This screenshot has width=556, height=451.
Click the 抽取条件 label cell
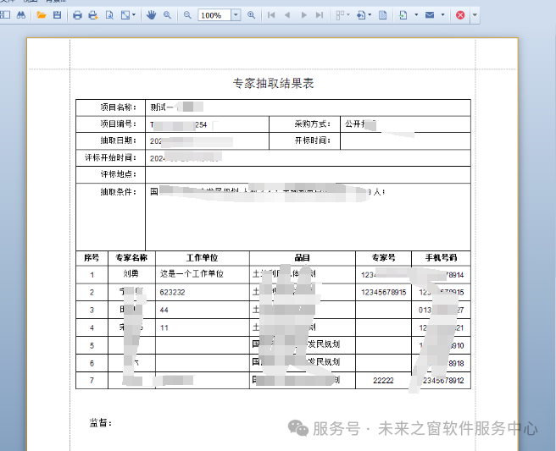pyautogui.click(x=111, y=217)
